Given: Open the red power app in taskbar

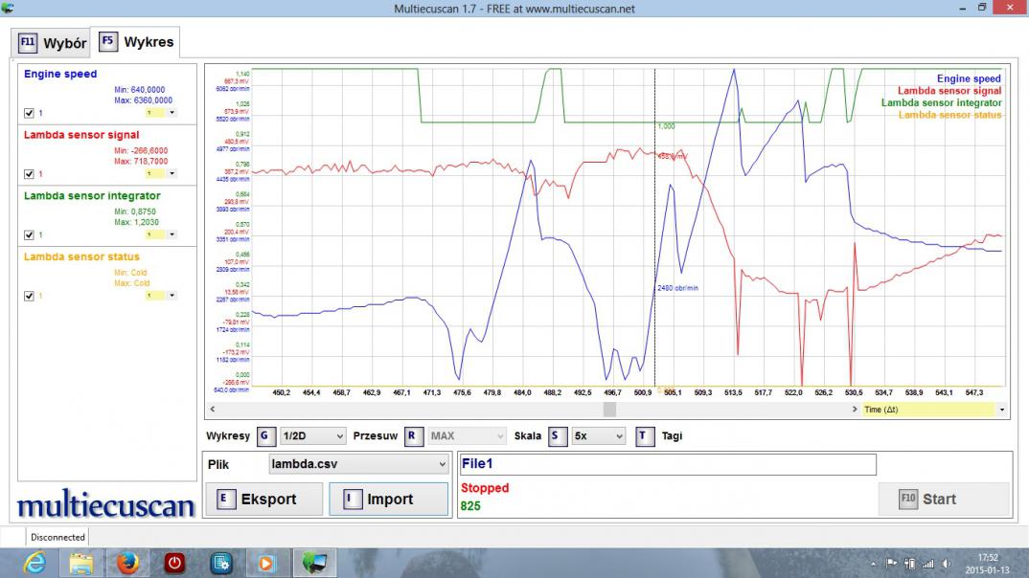Looking at the screenshot, I should point(174,563).
